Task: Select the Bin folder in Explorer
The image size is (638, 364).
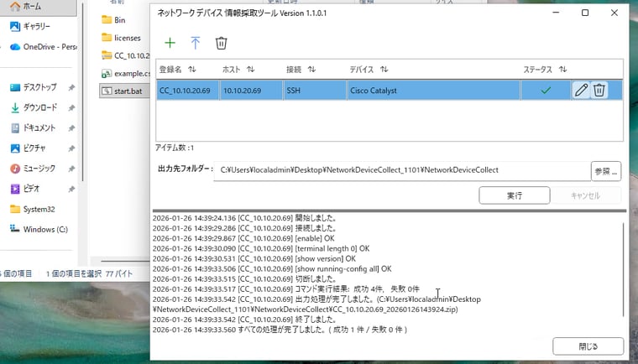Action: pos(113,20)
